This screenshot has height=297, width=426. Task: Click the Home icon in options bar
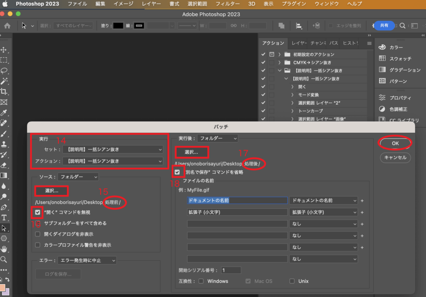click(7, 26)
